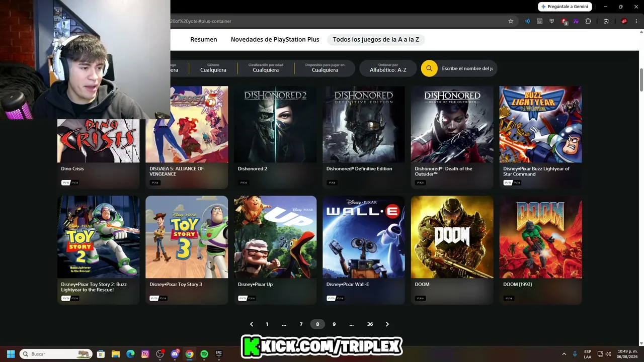The height and width of the screenshot is (362, 644).
Task: Jump to pagination page 1
Action: coord(267,324)
